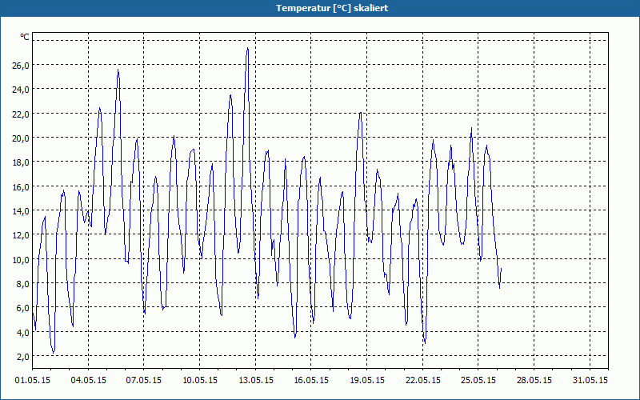Click the chart title 'Temperatur [°C] skaliert'
Screen dimensions: 640x400
click(332, 8)
